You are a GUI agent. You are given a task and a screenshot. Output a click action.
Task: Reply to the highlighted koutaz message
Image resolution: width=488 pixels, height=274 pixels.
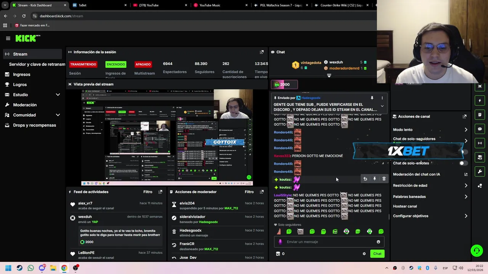pos(365,179)
